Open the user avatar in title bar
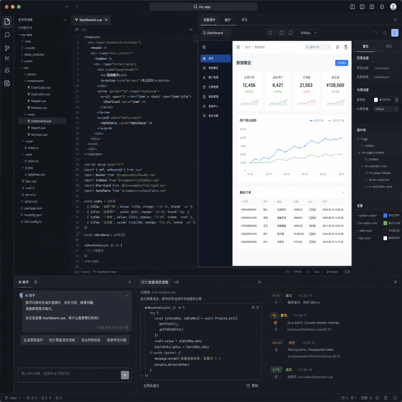402x402 pixels. pos(393,7)
